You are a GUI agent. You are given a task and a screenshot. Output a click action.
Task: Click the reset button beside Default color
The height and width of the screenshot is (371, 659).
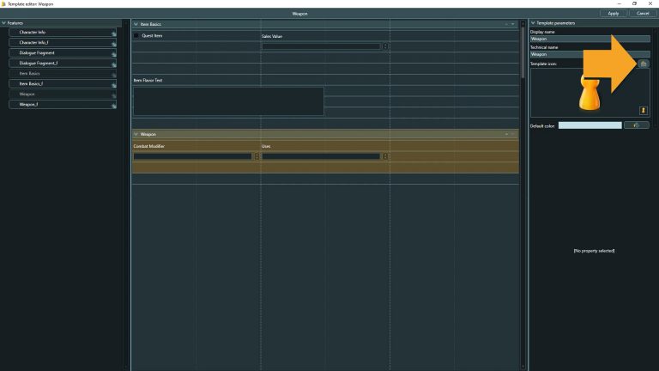(x=636, y=125)
